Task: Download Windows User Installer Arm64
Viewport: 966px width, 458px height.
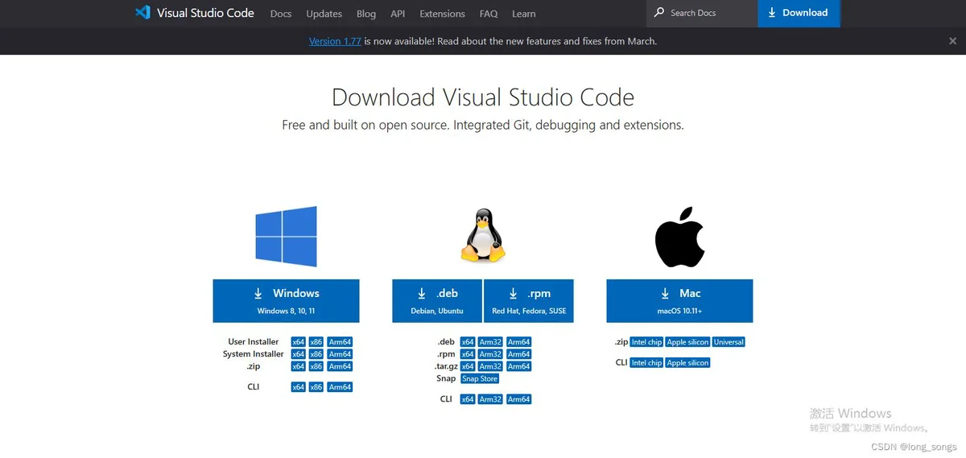Action: [341, 342]
